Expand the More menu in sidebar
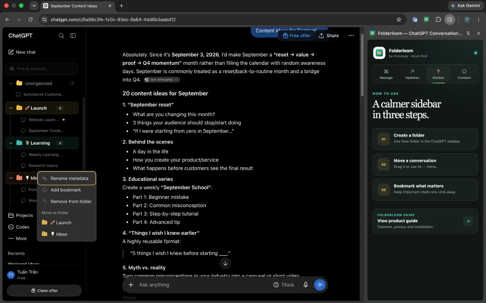Image resolution: width=486 pixels, height=303 pixels. click(17, 239)
